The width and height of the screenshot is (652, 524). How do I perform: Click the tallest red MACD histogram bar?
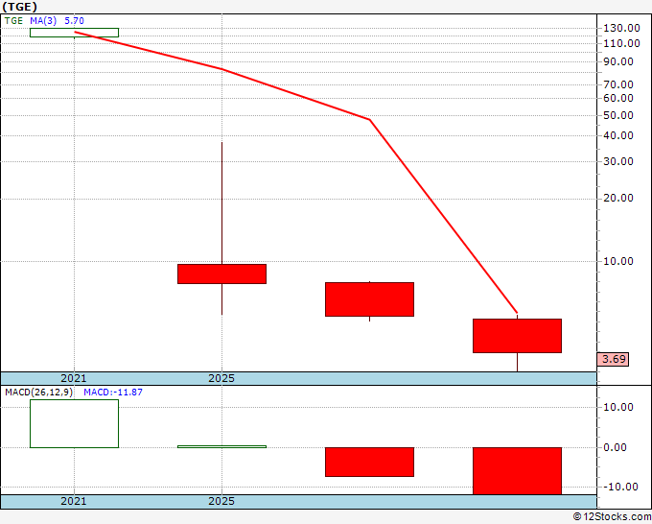click(517, 470)
